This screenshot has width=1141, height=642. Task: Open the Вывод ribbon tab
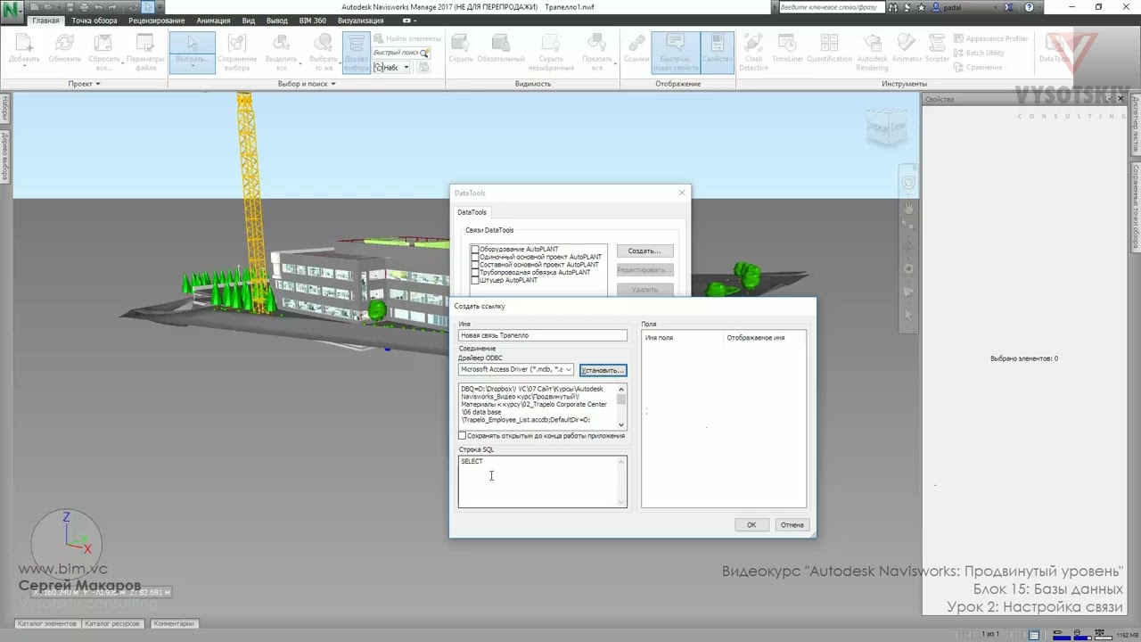[x=277, y=21]
